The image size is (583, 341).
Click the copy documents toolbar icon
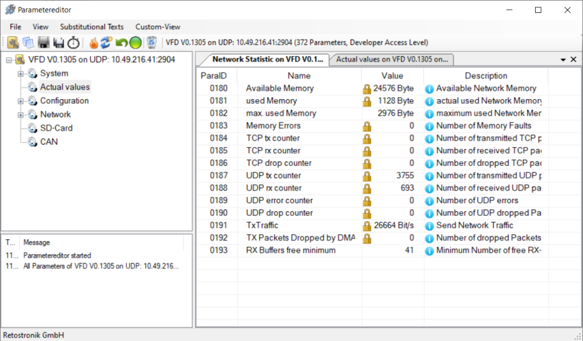(28, 43)
